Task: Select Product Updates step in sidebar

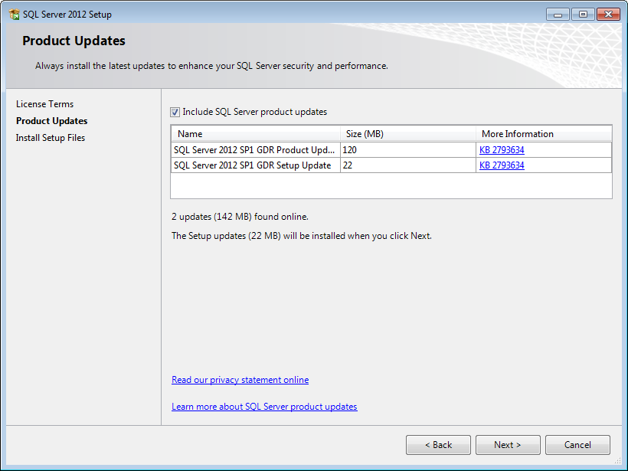Action: (51, 121)
